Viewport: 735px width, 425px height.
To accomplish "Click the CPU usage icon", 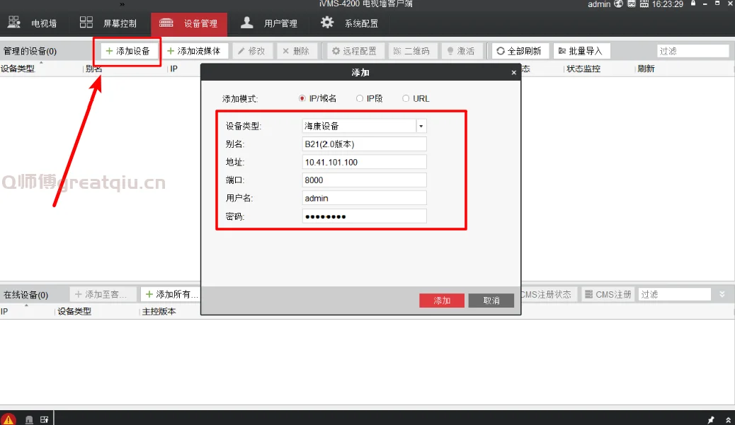I will (631, 4).
